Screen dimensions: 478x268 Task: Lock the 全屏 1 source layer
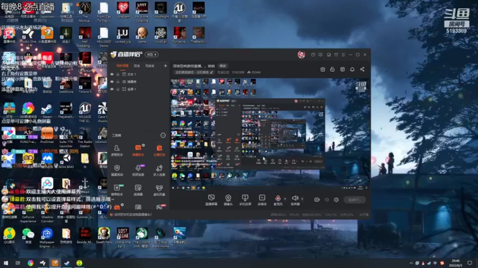(x=118, y=89)
